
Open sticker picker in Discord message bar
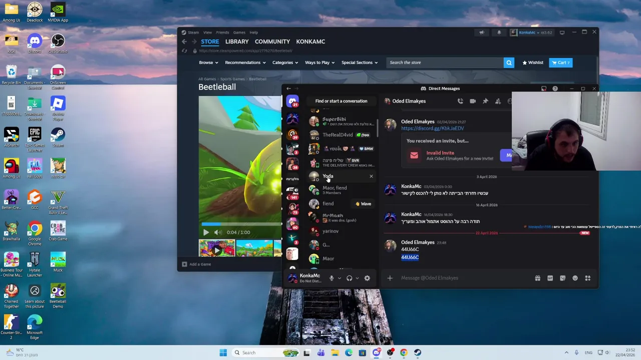tap(562, 278)
